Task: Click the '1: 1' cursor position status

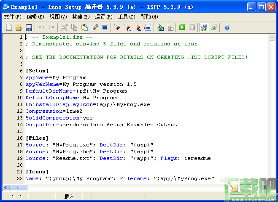Action: pyautogui.click(x=17, y=197)
